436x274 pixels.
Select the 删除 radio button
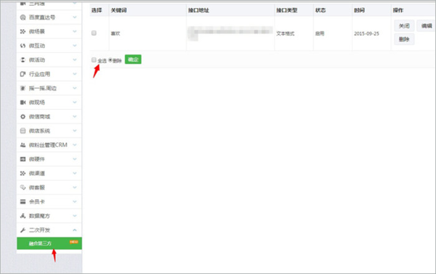[x=110, y=60]
